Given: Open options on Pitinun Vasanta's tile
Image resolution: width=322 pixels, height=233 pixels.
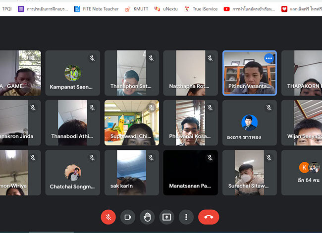Looking at the screenshot, I should point(269,58).
